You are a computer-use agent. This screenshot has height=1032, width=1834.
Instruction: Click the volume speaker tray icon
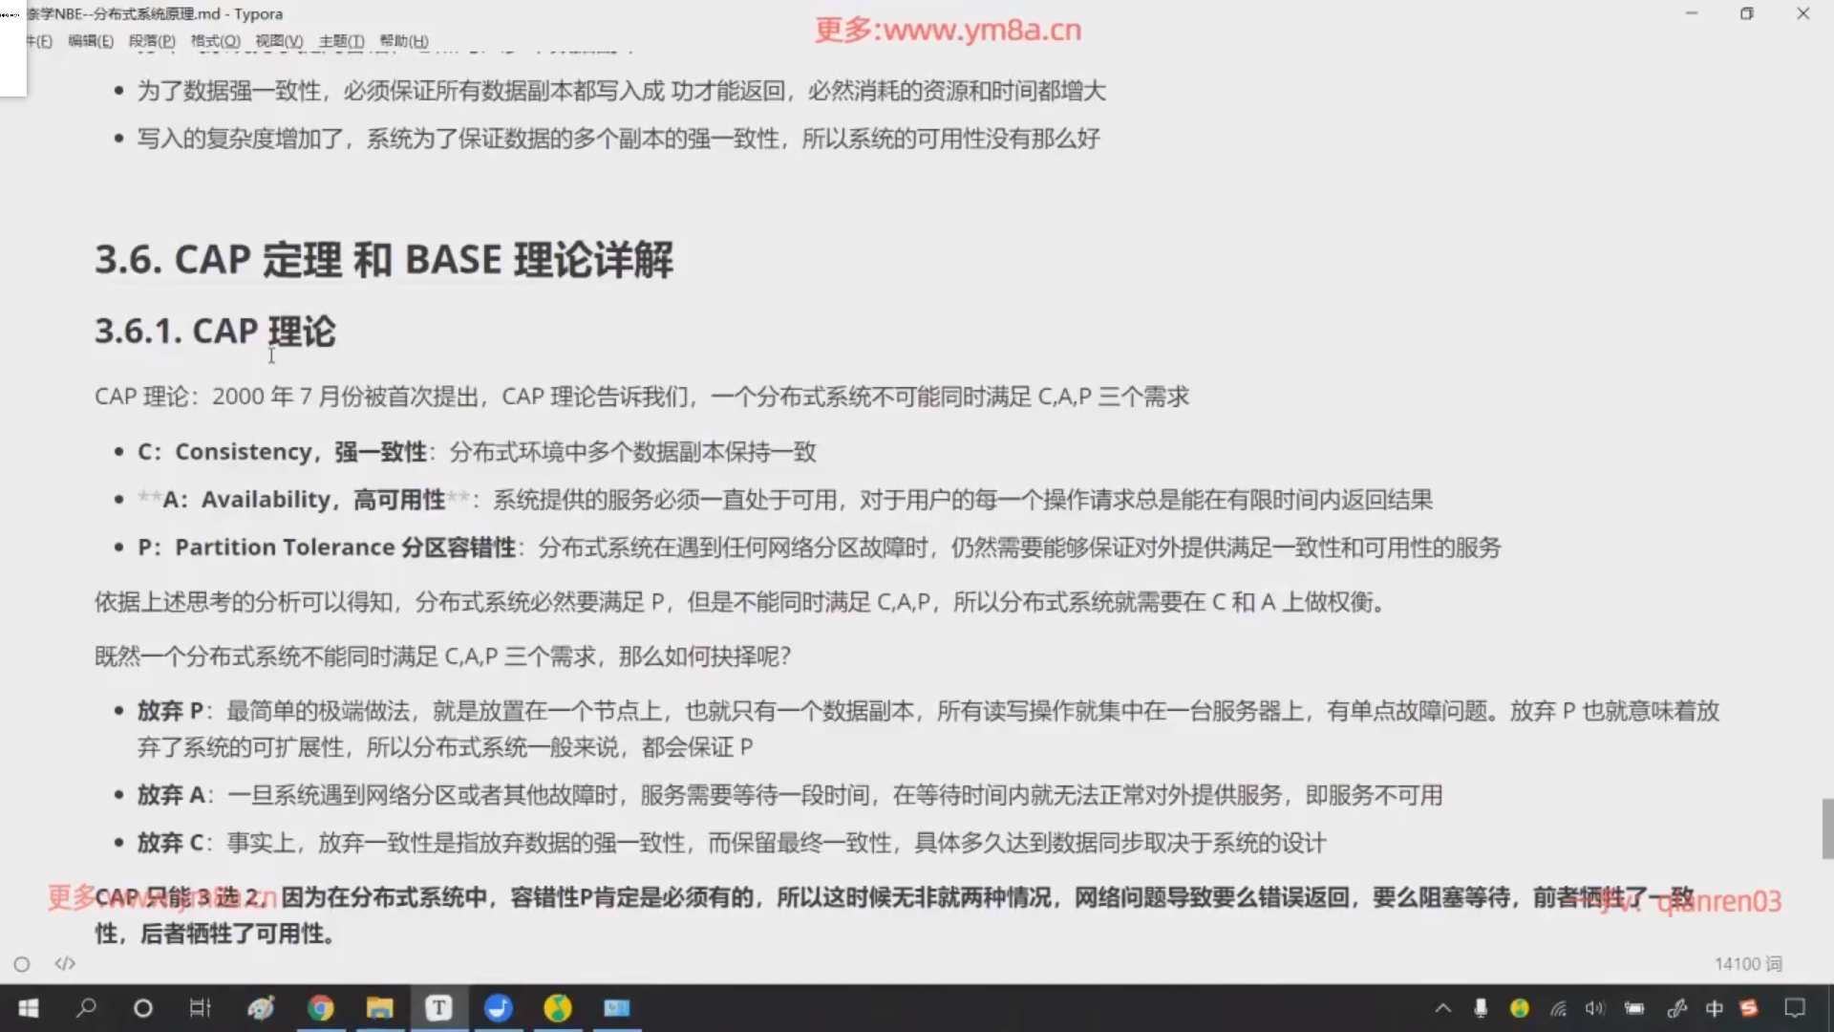pyautogui.click(x=1594, y=1008)
